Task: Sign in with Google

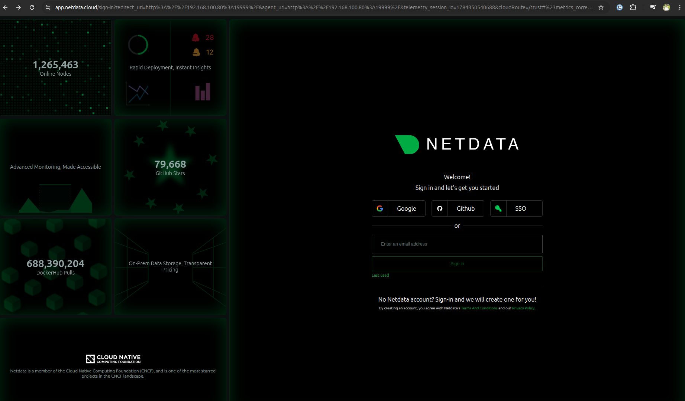Action: point(398,208)
